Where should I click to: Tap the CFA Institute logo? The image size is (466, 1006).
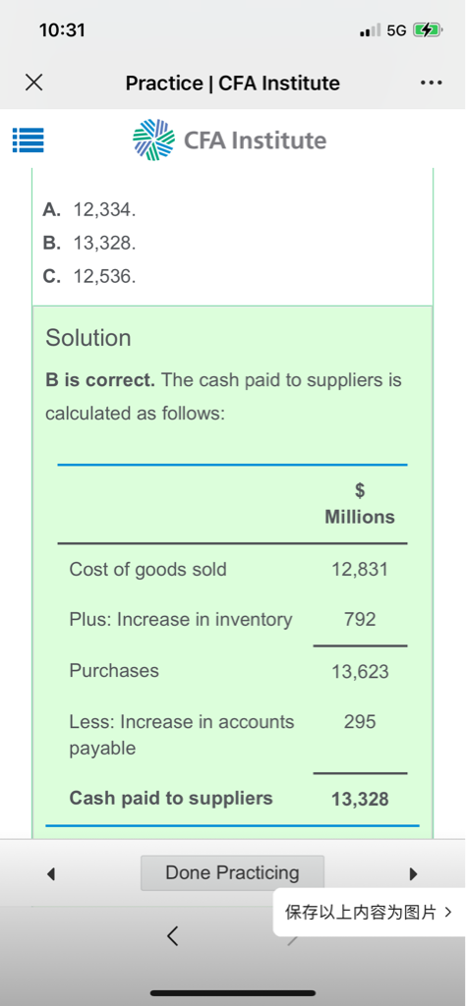coord(229,140)
